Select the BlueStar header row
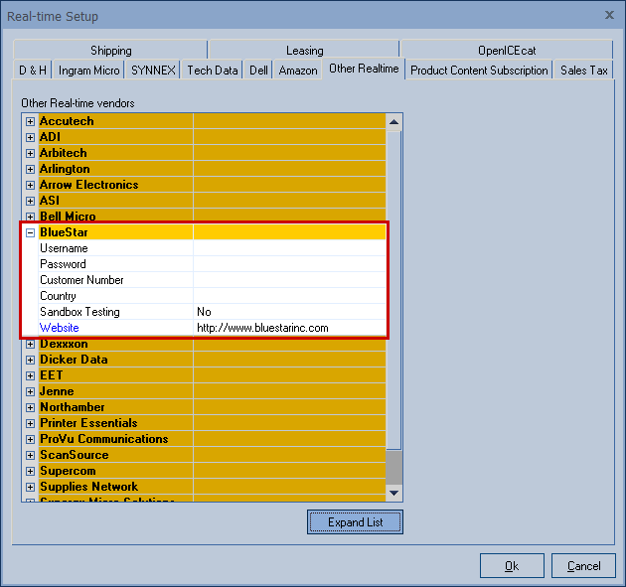Viewport: 626px width, 587px height. point(212,232)
